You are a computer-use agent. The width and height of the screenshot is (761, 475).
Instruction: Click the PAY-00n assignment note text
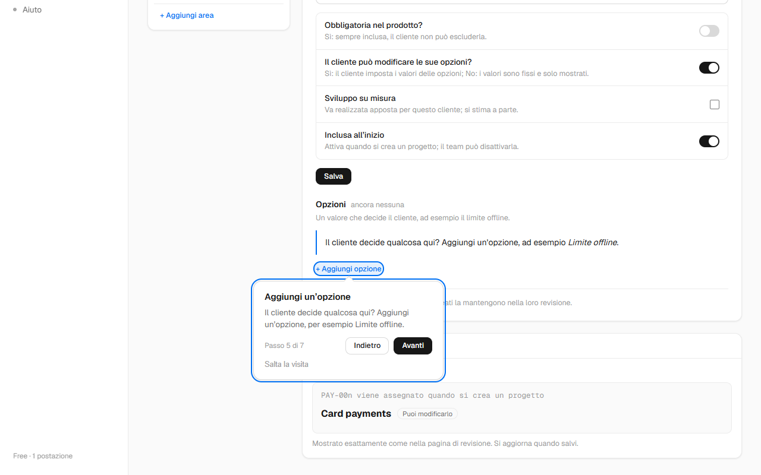click(x=432, y=395)
